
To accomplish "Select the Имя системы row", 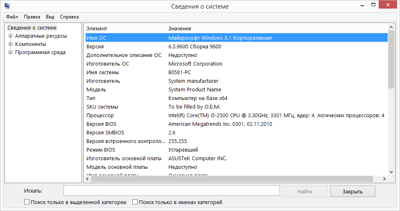I will (x=236, y=72).
